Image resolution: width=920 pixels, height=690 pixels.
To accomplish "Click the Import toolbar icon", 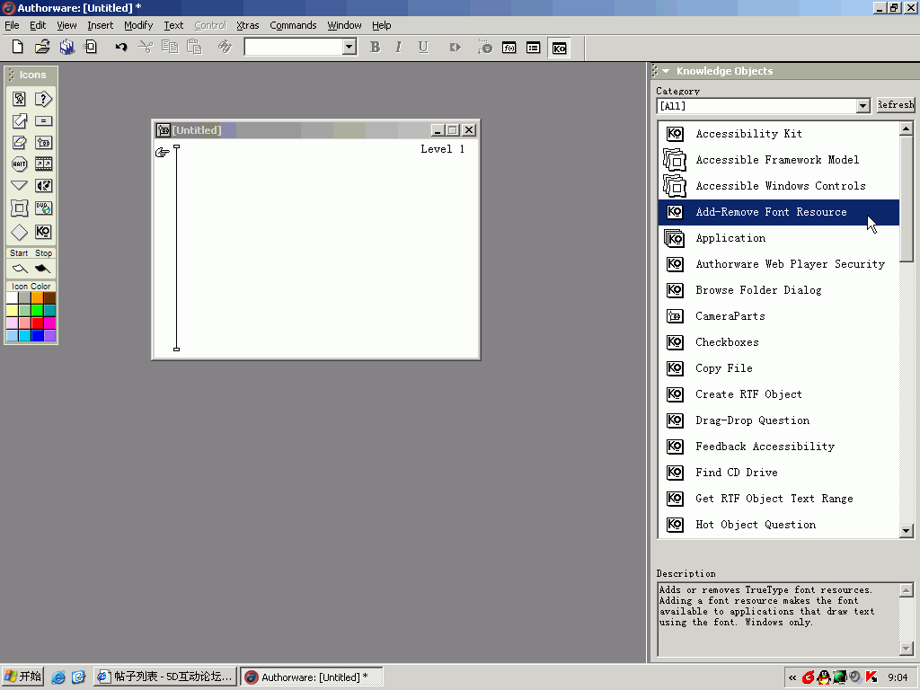I will click(x=91, y=47).
